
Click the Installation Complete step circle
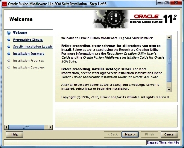click(x=9, y=68)
